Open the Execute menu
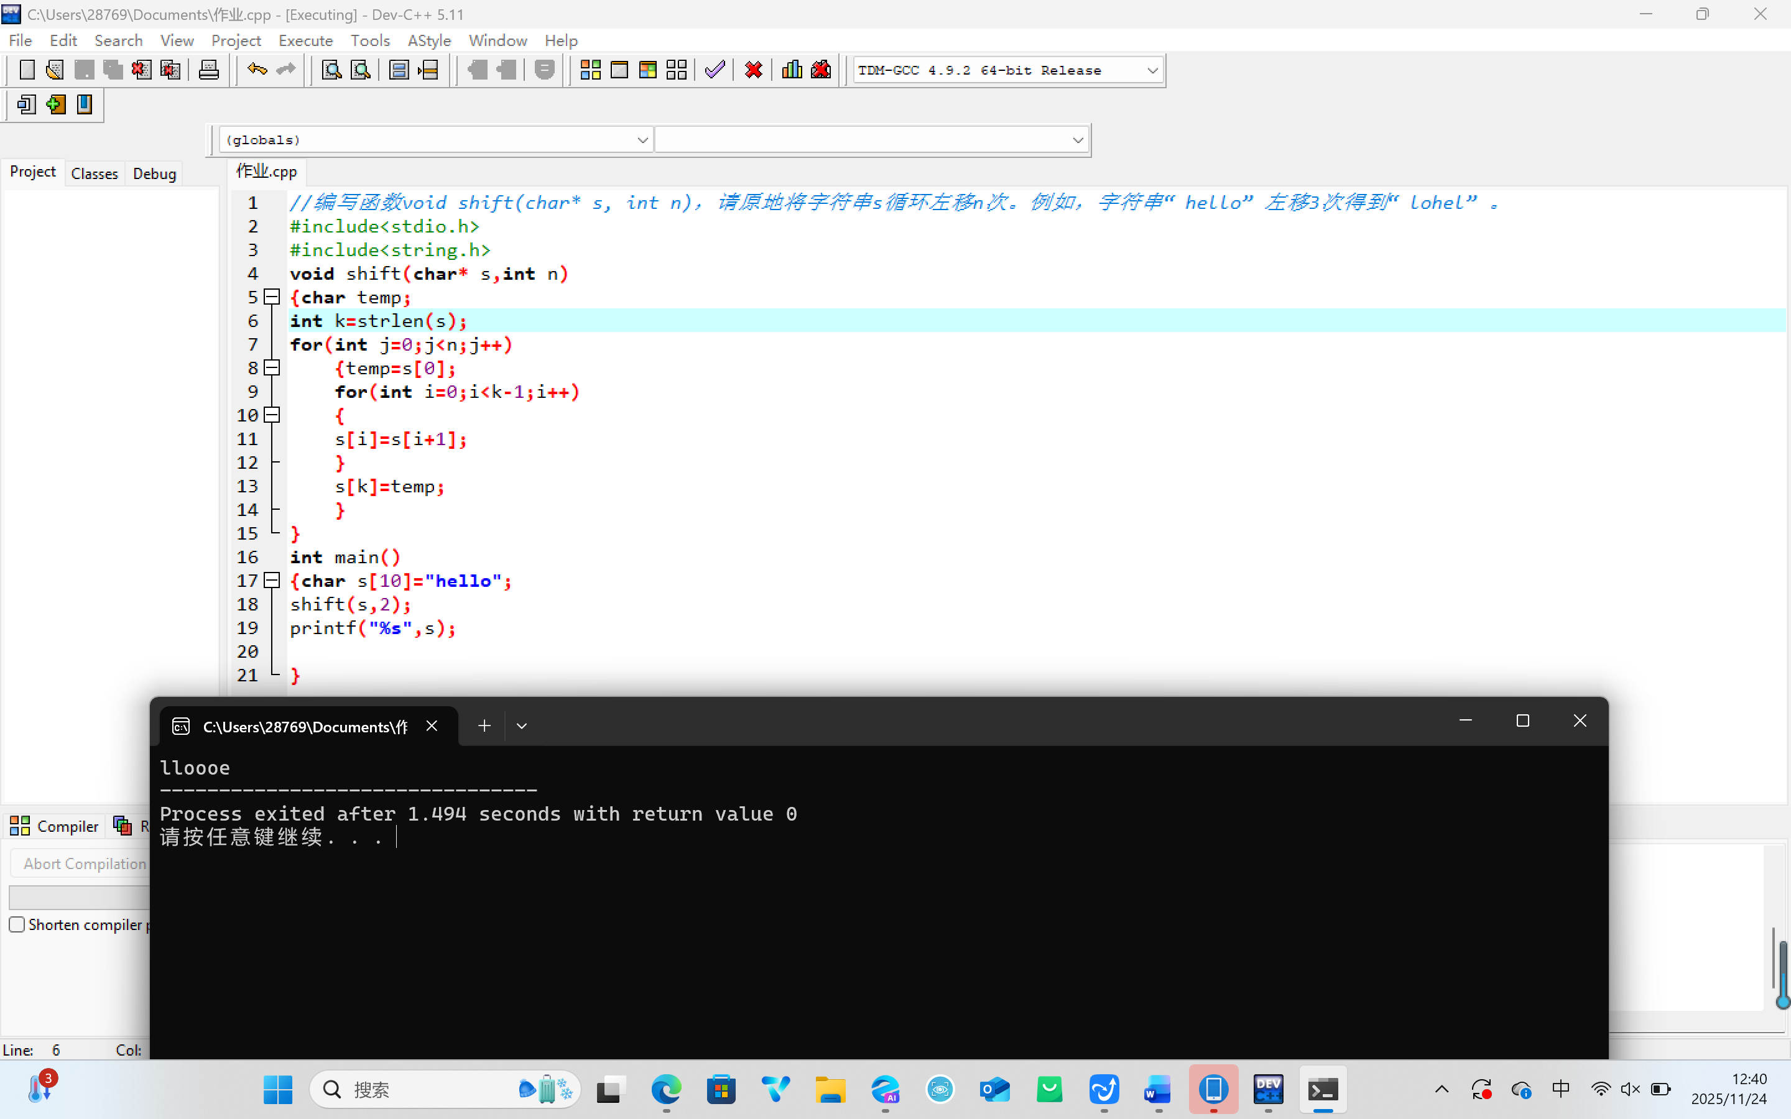The width and height of the screenshot is (1791, 1119). 305,40
